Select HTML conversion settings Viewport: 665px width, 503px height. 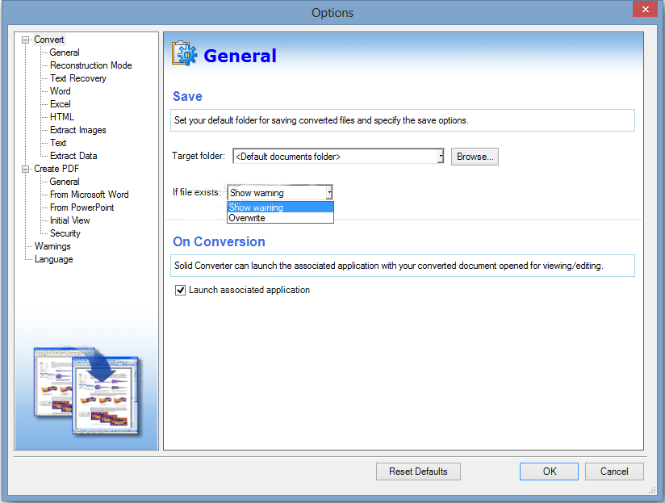click(62, 117)
